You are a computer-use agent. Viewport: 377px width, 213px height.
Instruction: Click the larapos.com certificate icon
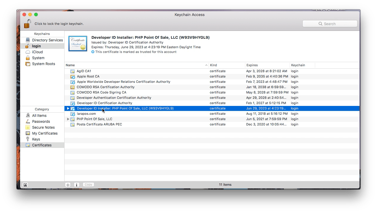pos(72,114)
